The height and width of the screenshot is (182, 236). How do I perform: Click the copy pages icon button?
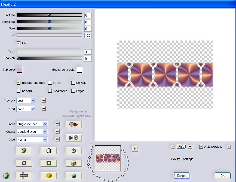click(49, 150)
